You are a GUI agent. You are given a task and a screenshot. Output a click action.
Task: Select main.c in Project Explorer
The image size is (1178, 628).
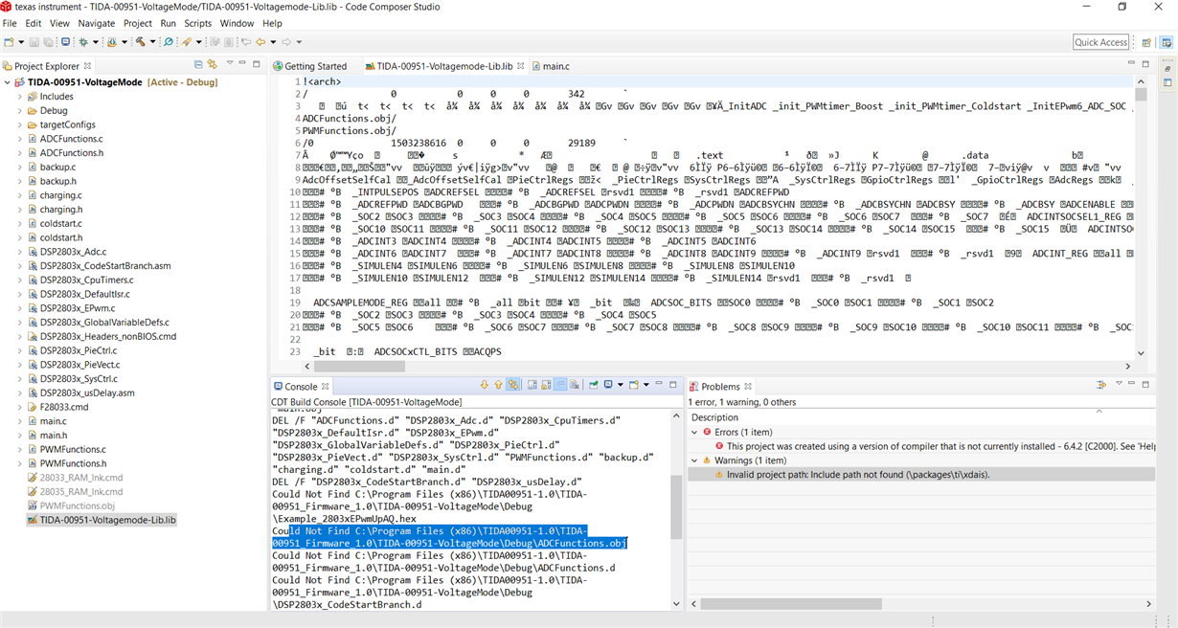[x=53, y=420]
